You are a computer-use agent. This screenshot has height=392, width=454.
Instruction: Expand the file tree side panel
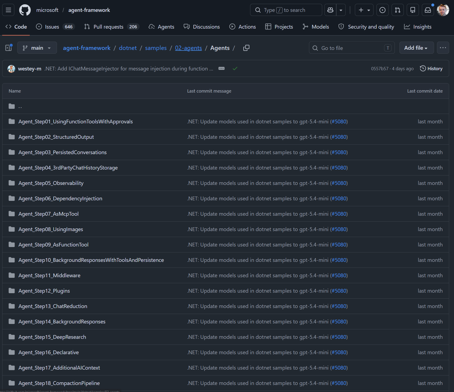tap(9, 48)
